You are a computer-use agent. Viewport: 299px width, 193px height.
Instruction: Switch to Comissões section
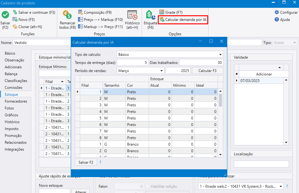(x=13, y=88)
